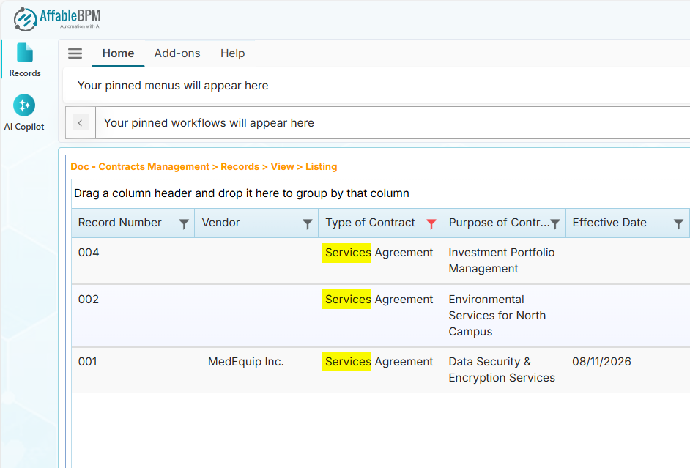This screenshot has height=468, width=690.
Task: Click the AffableBPM logo
Action: click(x=57, y=18)
